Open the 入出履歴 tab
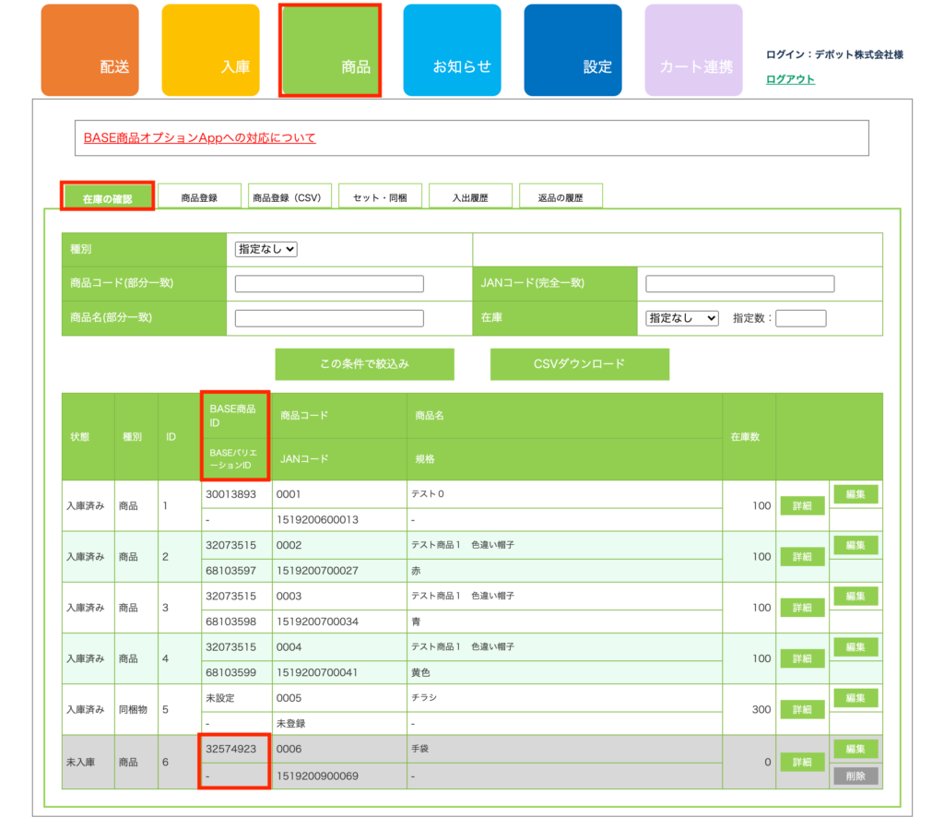The width and height of the screenshot is (944, 829). (x=470, y=197)
